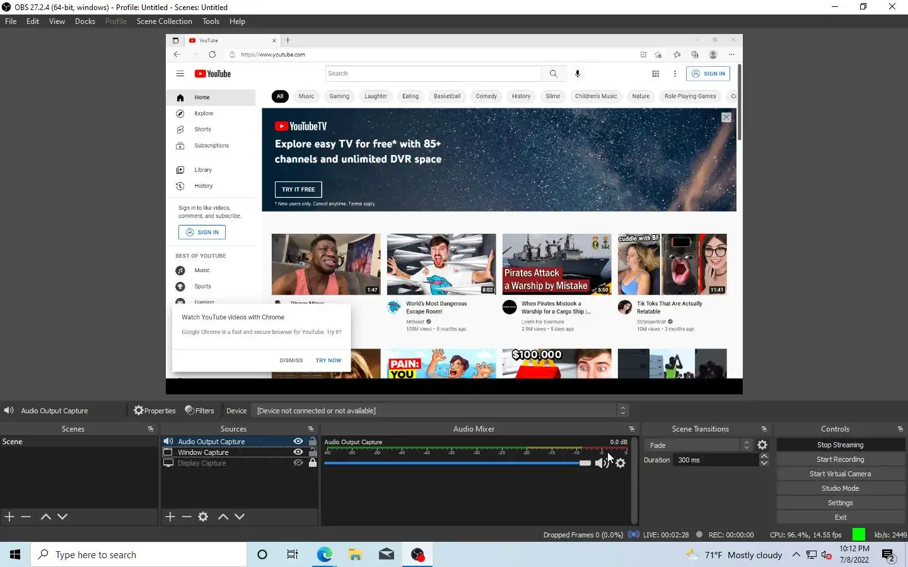Move source up in Sources panel
This screenshot has width=908, height=567.
(223, 517)
